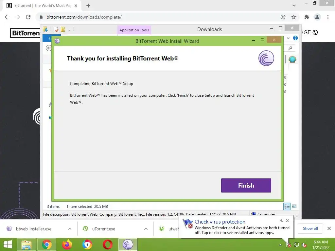Open File Explorer from taskbar
The image size is (335, 251).
[x=26, y=244]
